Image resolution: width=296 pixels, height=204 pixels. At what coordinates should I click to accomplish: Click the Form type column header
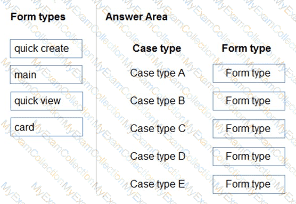(x=246, y=48)
